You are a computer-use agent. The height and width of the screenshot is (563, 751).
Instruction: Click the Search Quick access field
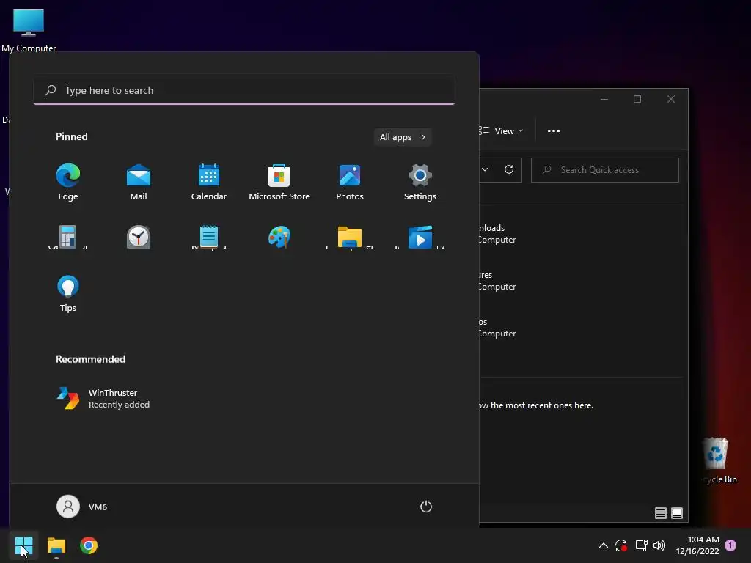pos(605,170)
